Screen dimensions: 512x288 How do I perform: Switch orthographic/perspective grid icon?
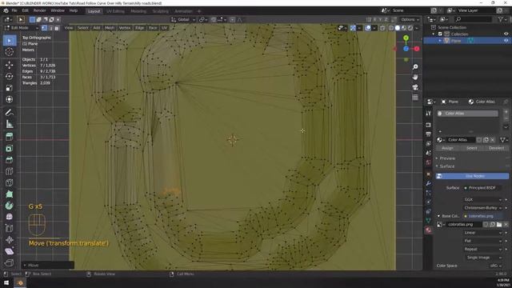coord(415,98)
